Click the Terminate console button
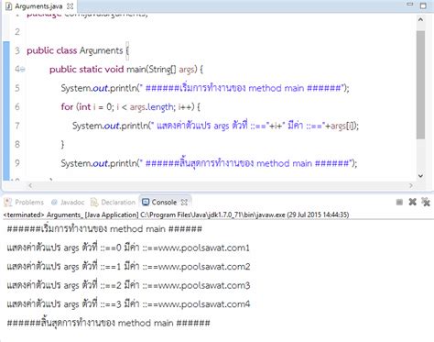Image resolution: width=434 pixels, height=342 pixels. pos(399,202)
